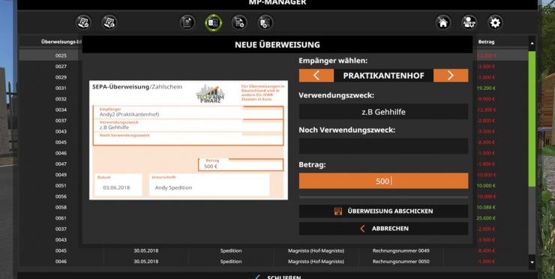Click the scrollbar down arrow
The height and width of the screenshot is (279, 555).
(532, 262)
